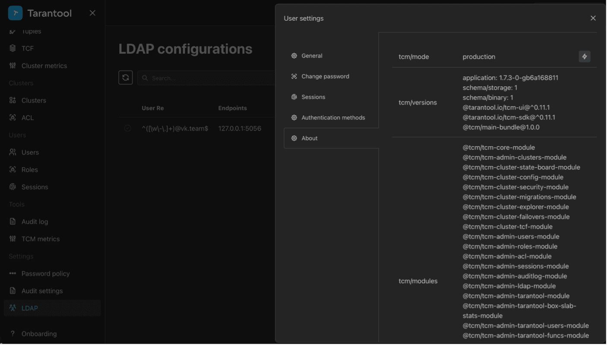The image size is (608, 345).
Task: Click the General gear icon
Action: pyautogui.click(x=294, y=56)
